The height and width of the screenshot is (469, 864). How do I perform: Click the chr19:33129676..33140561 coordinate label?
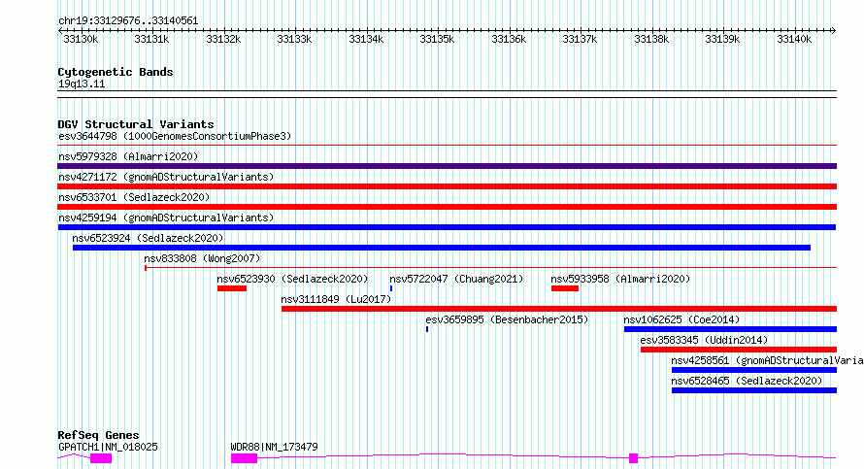128,21
